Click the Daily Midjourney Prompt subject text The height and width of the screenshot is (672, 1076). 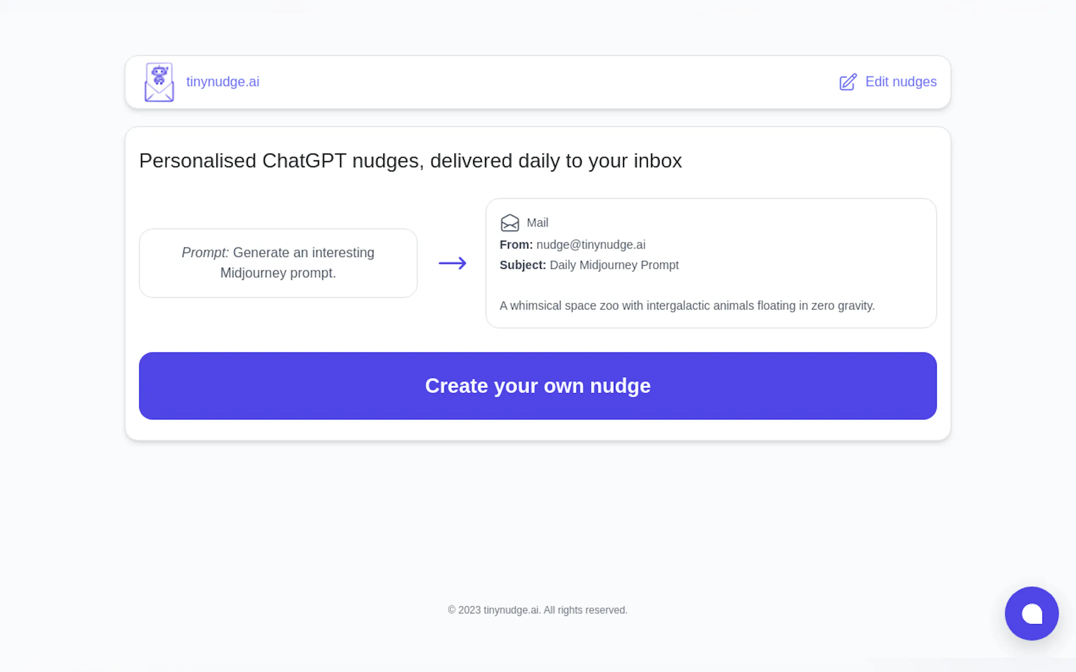pyautogui.click(x=614, y=265)
